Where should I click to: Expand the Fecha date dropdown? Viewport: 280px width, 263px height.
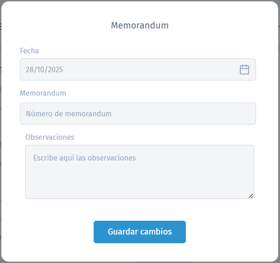244,69
